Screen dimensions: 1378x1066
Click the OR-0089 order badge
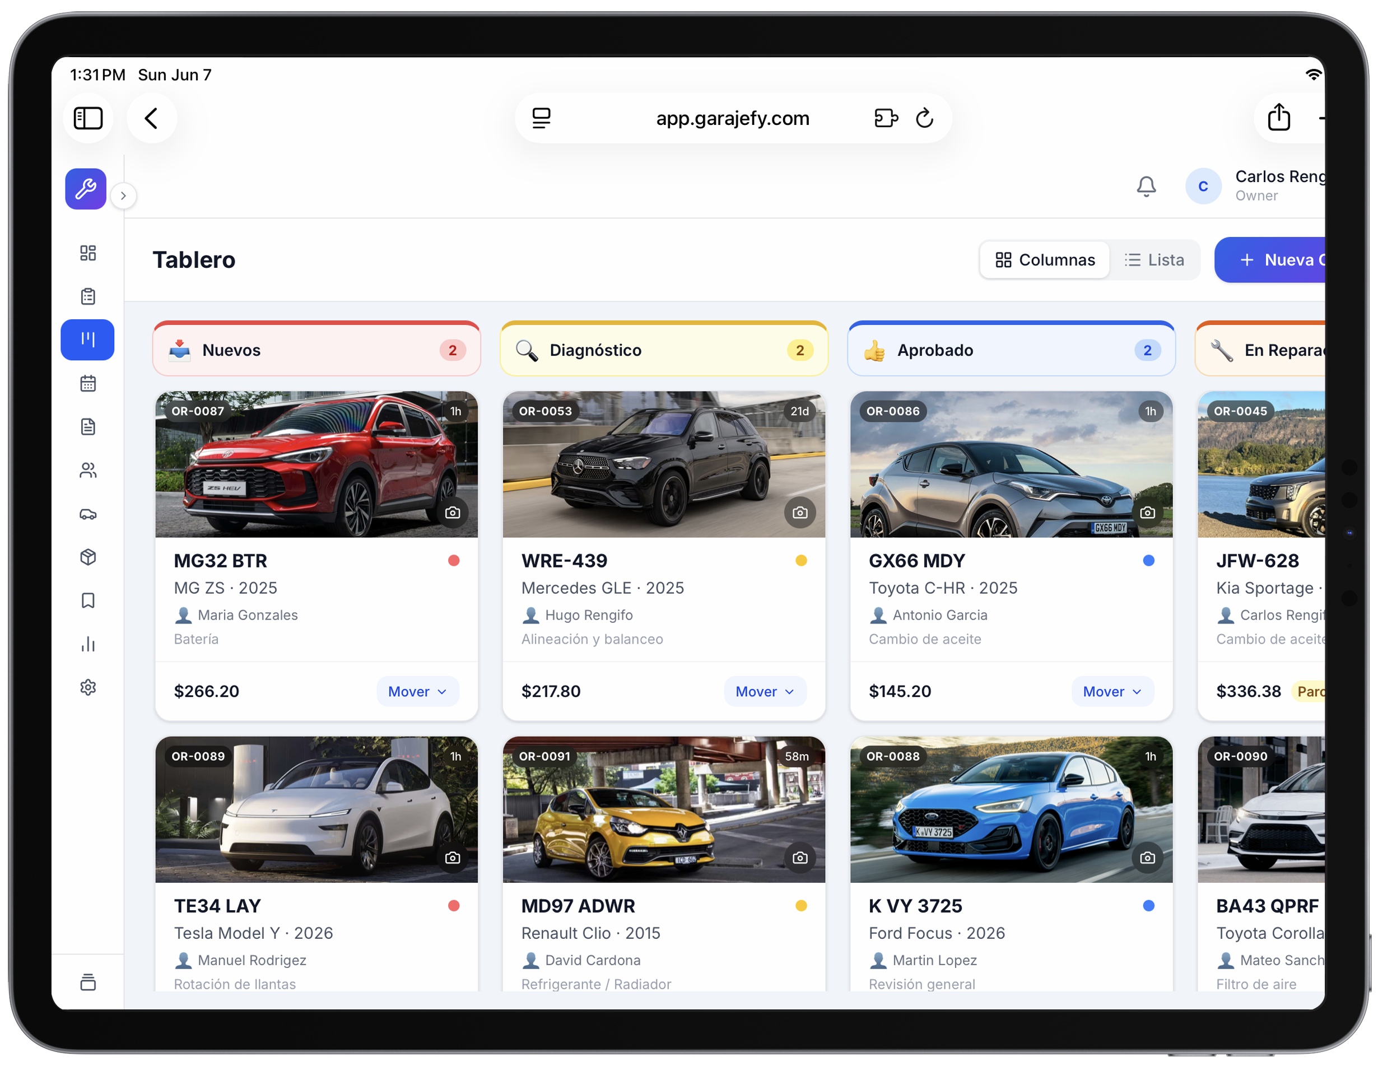198,757
